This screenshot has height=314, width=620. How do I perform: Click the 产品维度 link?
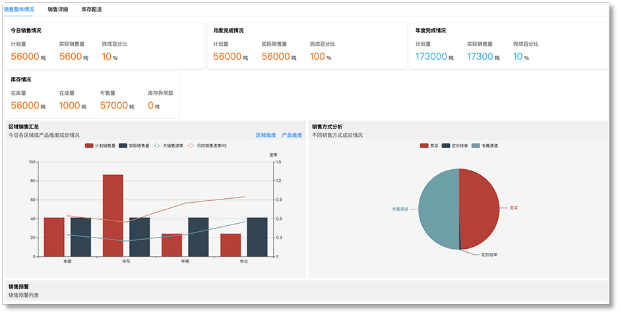click(292, 135)
